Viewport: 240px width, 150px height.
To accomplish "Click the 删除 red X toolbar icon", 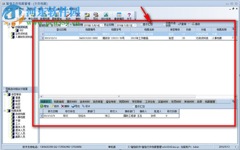I will tap(78, 15).
